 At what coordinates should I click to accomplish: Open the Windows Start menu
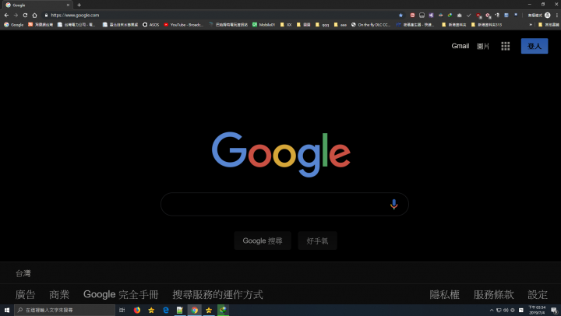(7, 310)
